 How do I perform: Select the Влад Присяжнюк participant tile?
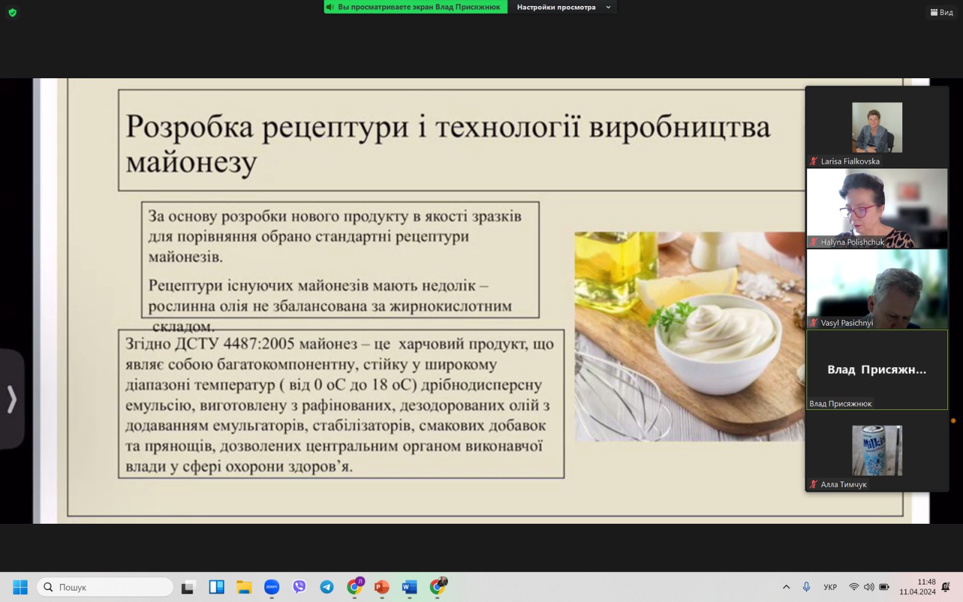pos(876,370)
